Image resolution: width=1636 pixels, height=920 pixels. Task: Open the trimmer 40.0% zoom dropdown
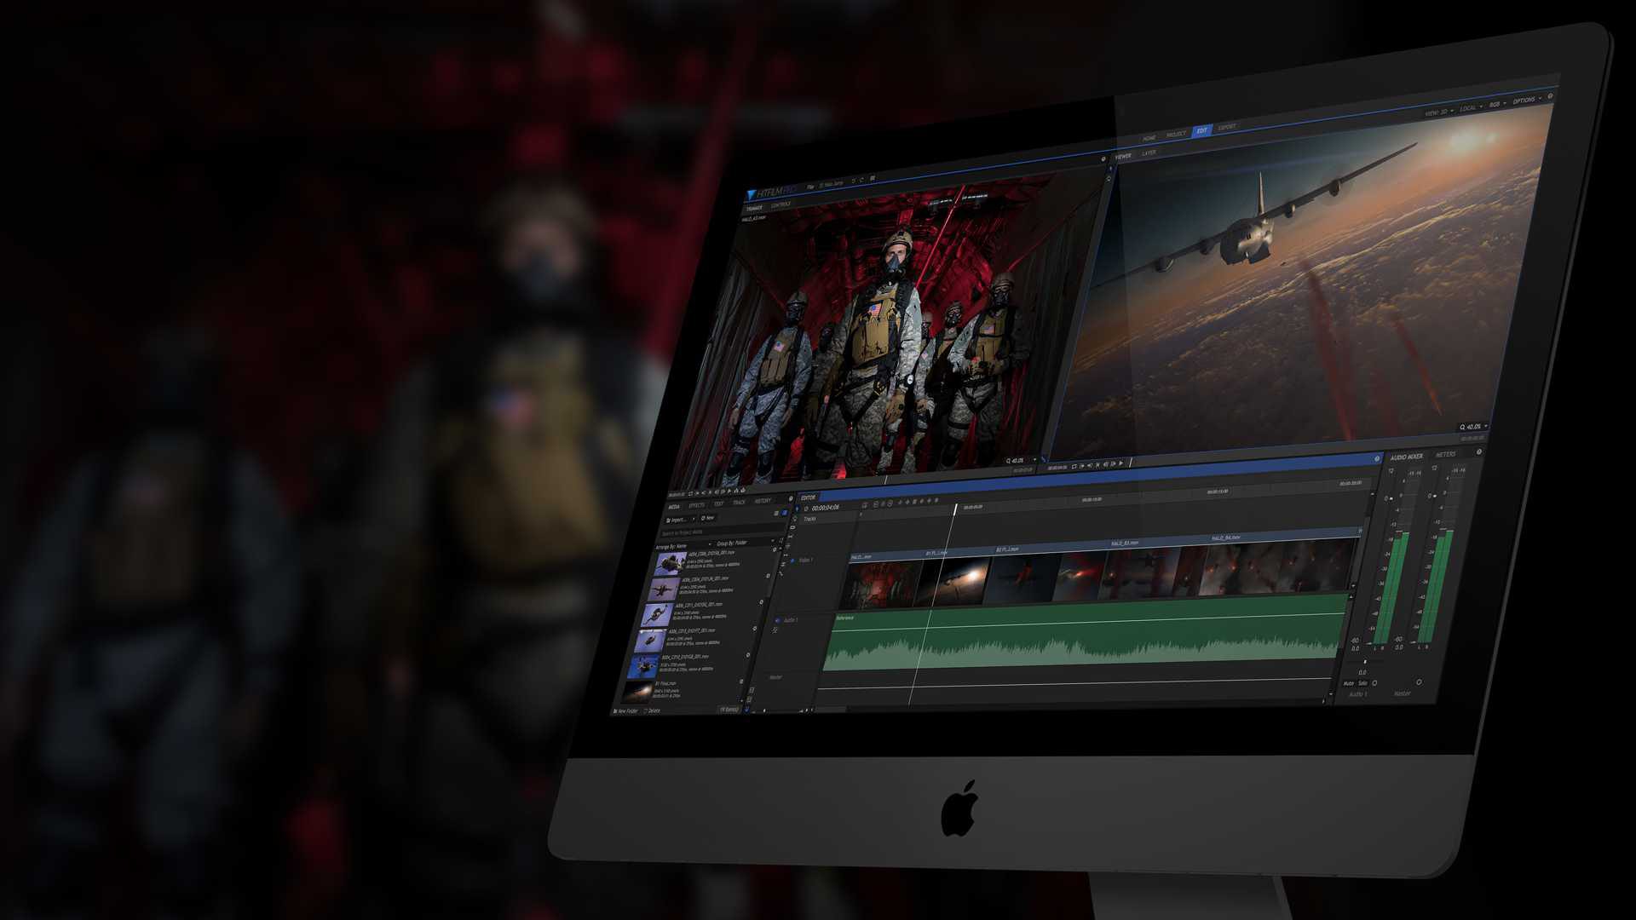pos(1022,461)
